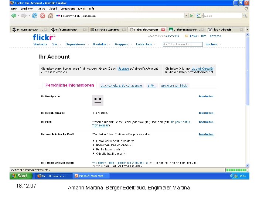This screenshot has height=199, width=266.
Task: Click the Abmelden link
Action: [x=215, y=36]
